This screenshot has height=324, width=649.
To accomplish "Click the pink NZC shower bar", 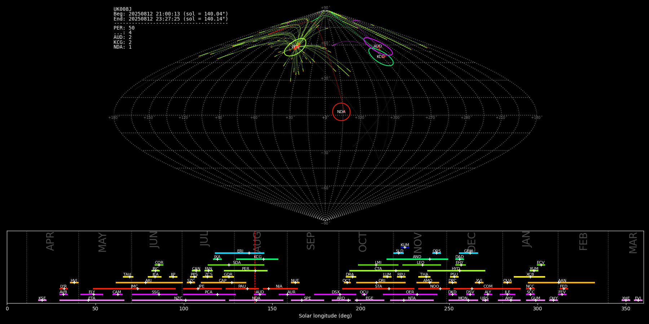I will coord(178,300).
